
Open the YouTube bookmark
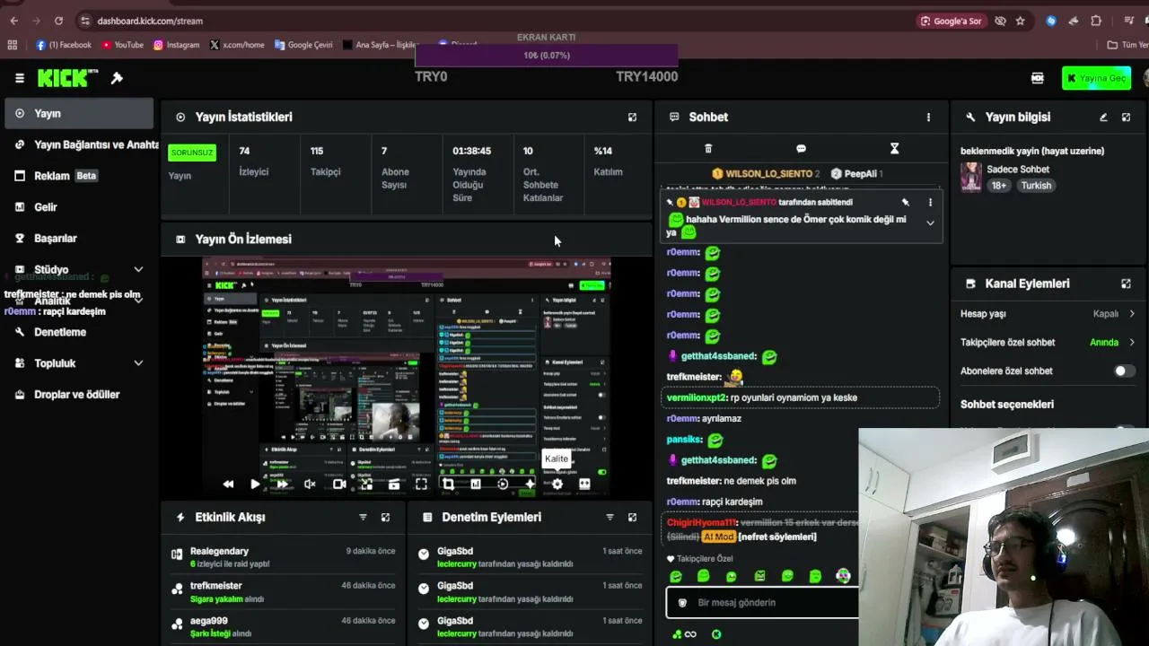[x=123, y=45]
